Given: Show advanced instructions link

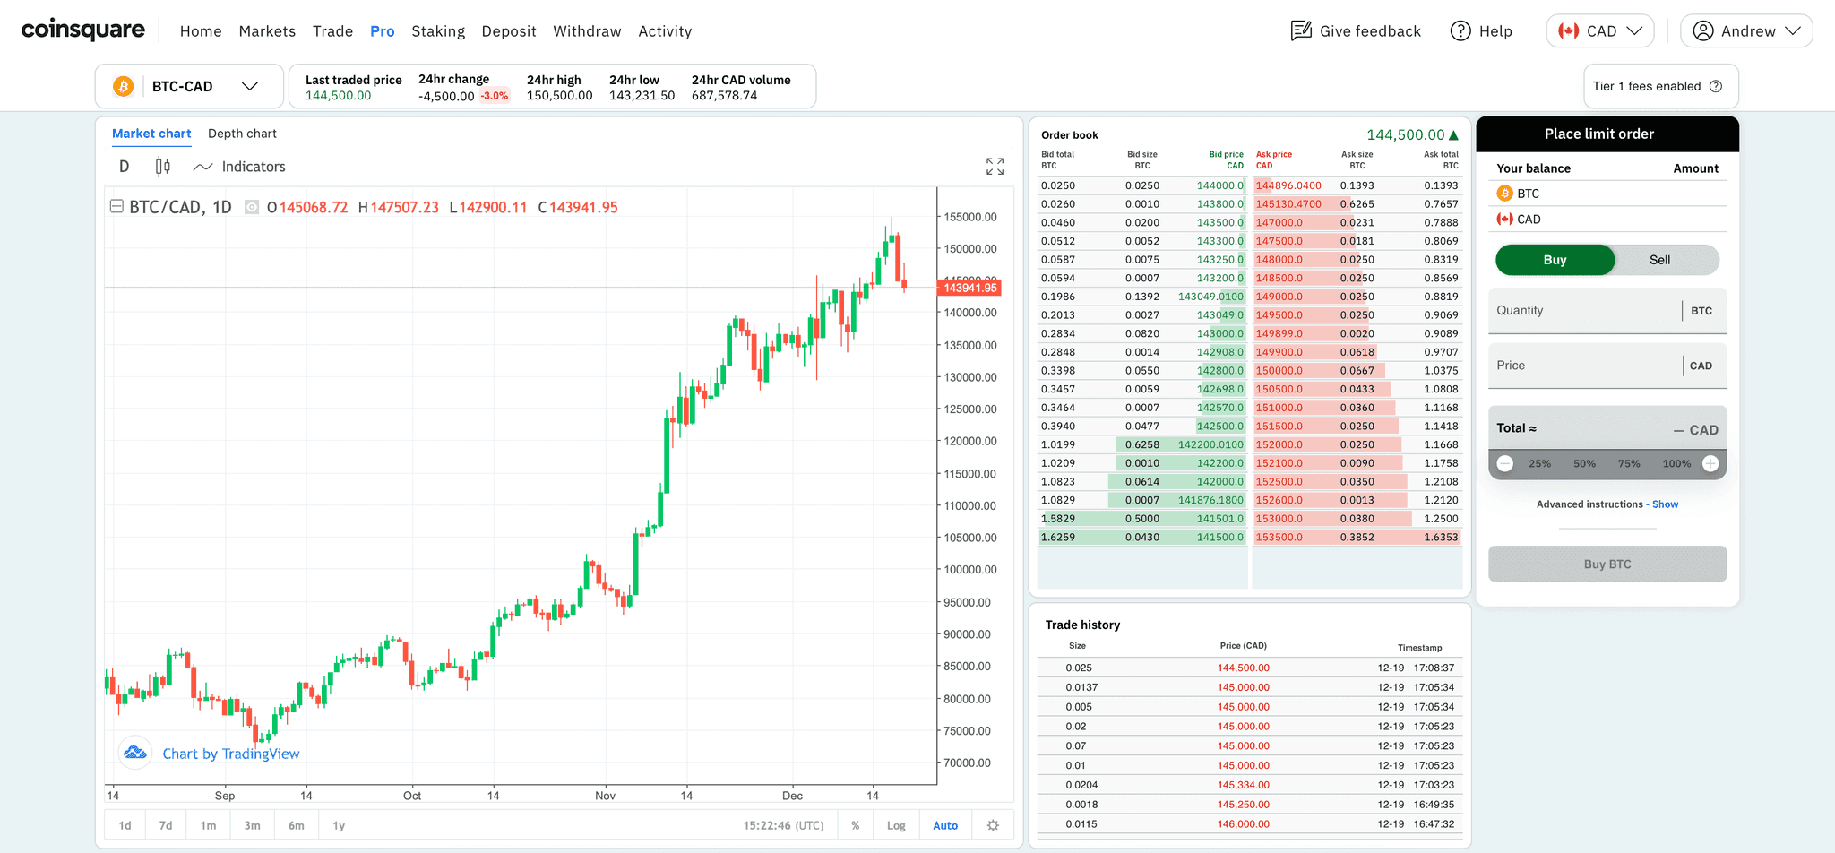Looking at the screenshot, I should 1665,504.
